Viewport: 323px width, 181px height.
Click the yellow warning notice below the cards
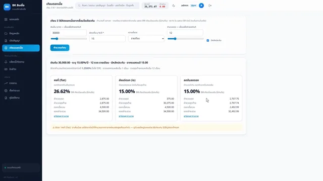(146, 127)
